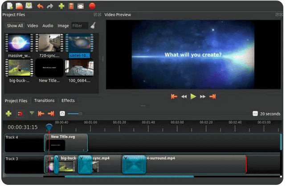Click the 20 seconds zoom label
Viewport: 286px width, 188px height.
[x=270, y=114]
